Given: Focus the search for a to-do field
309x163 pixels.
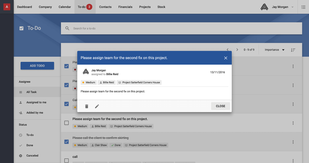Looking at the screenshot, I should 184,28.
